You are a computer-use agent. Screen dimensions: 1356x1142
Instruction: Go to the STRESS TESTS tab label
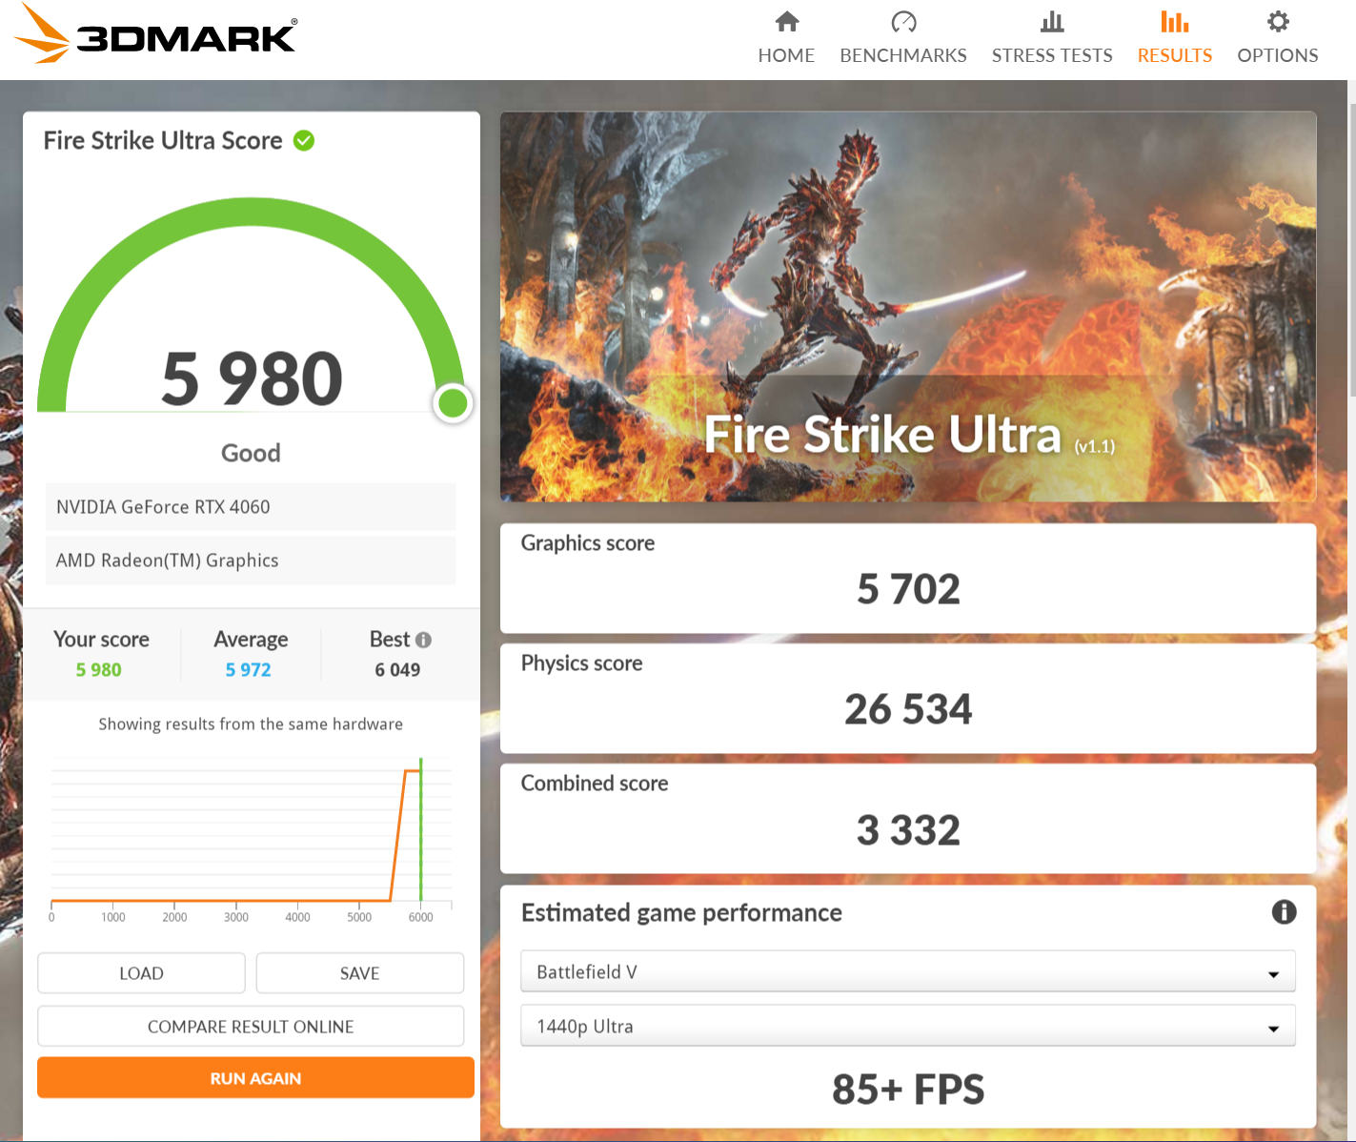1051,55
